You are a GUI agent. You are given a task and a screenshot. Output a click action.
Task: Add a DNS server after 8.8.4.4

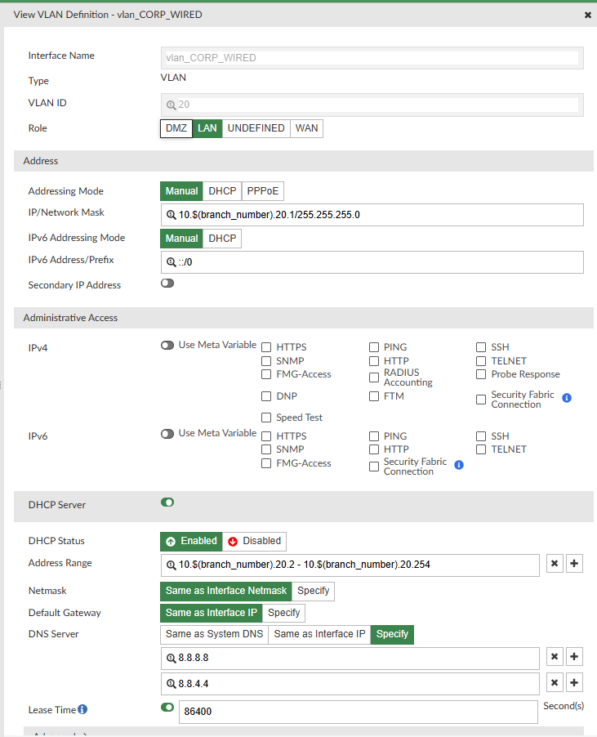click(x=574, y=683)
